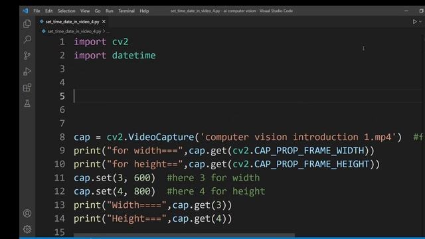Open the Help menu
425x239 pixels.
[144, 11]
